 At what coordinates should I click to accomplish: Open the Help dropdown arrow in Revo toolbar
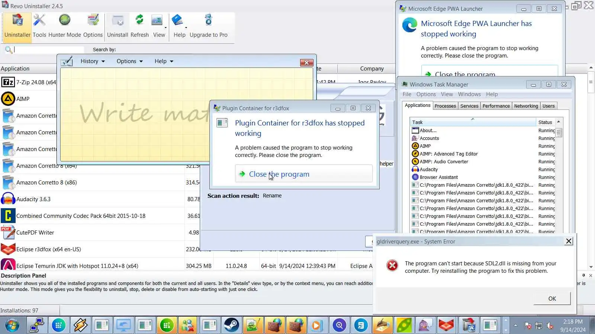tap(186, 27)
